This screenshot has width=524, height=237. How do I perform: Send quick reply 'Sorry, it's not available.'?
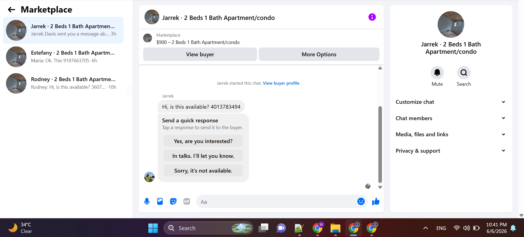(203, 171)
